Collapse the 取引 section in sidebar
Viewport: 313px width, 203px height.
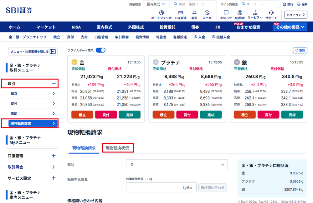point(54,83)
